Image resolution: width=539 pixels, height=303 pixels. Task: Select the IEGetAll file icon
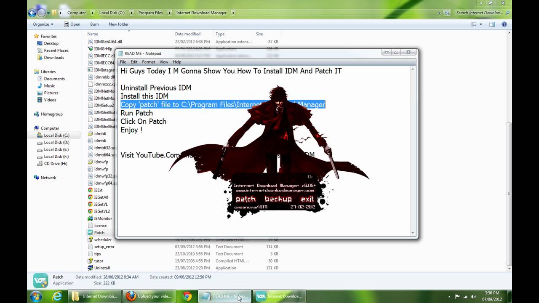coord(90,197)
